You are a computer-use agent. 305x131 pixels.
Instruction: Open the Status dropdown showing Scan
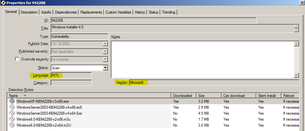(105, 68)
